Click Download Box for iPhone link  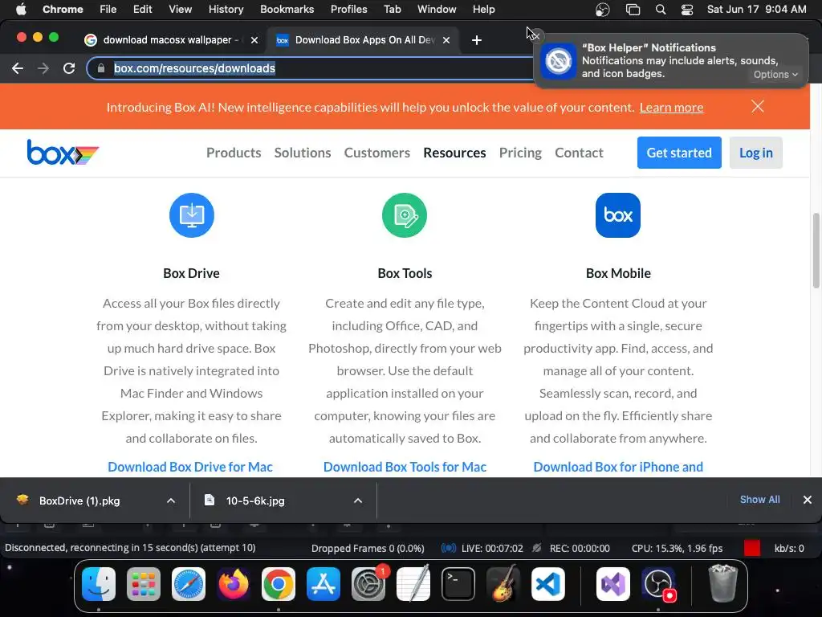pyautogui.click(x=618, y=467)
